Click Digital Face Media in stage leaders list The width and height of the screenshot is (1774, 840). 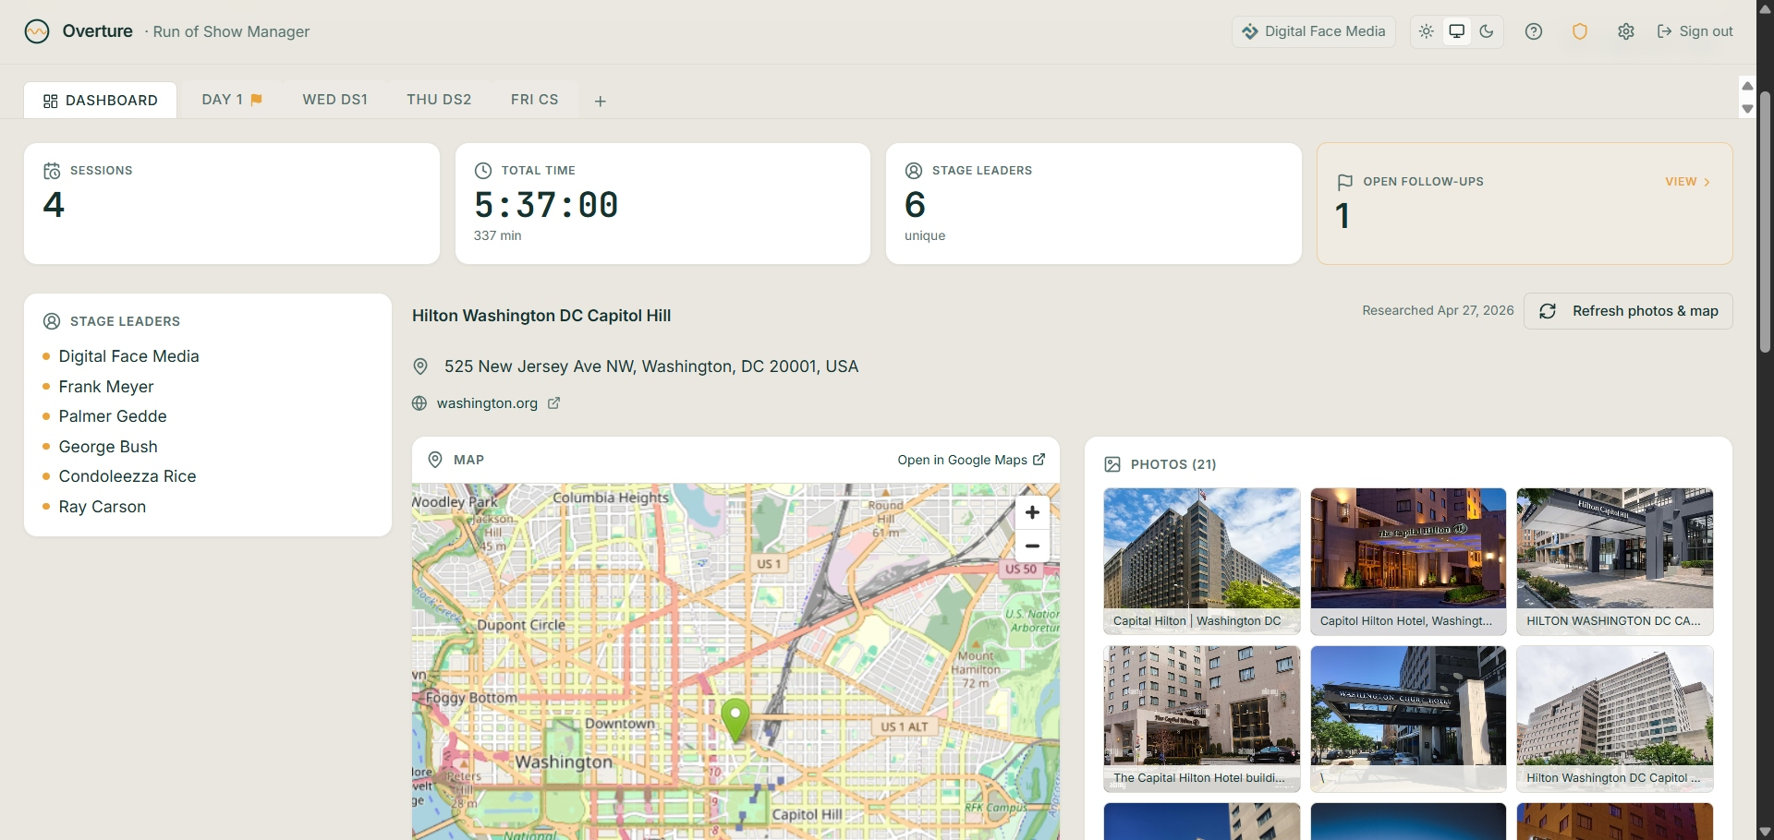[129, 356]
